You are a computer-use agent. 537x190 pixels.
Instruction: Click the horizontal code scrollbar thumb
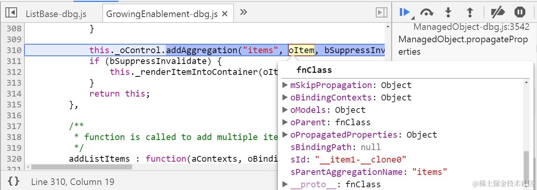(x=81, y=167)
